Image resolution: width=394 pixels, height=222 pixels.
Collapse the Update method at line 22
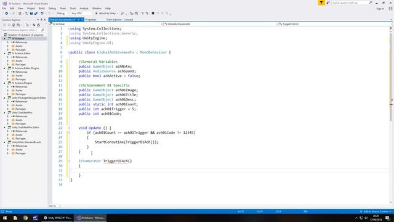[69, 128]
